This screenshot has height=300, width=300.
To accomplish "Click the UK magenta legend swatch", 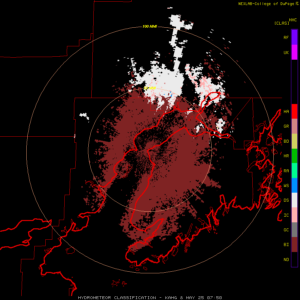I will point(294,52).
